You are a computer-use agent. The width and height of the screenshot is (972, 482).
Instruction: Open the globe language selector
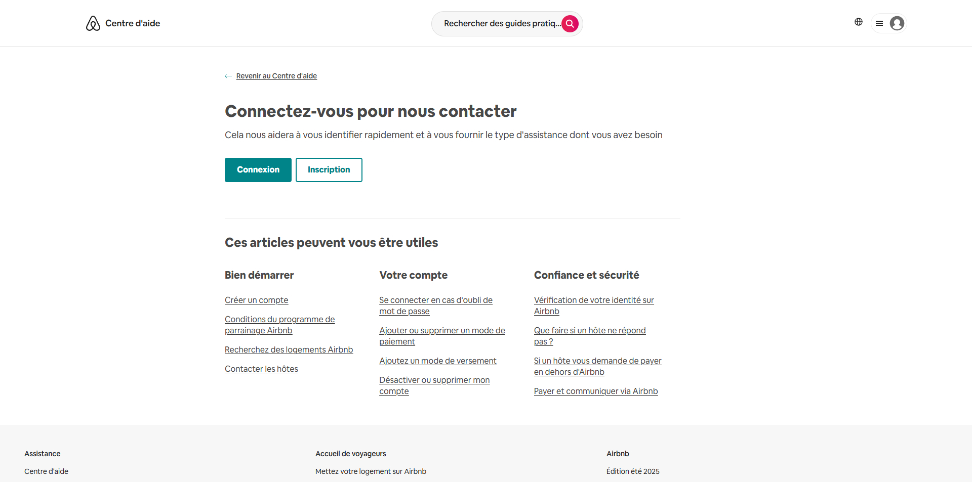[x=859, y=22]
